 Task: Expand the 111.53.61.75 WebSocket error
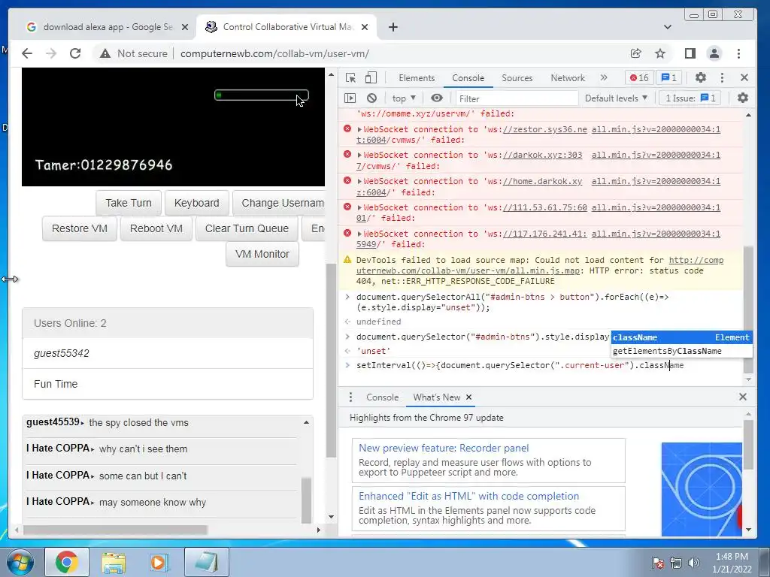coord(359,207)
